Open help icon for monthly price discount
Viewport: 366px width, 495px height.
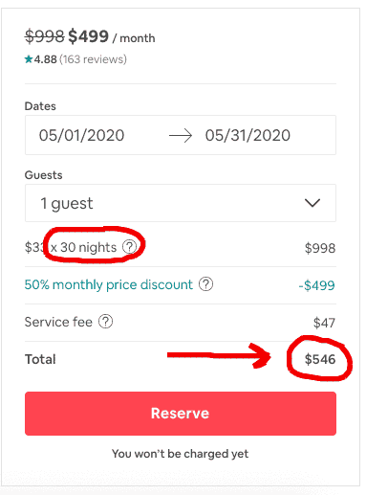point(205,284)
